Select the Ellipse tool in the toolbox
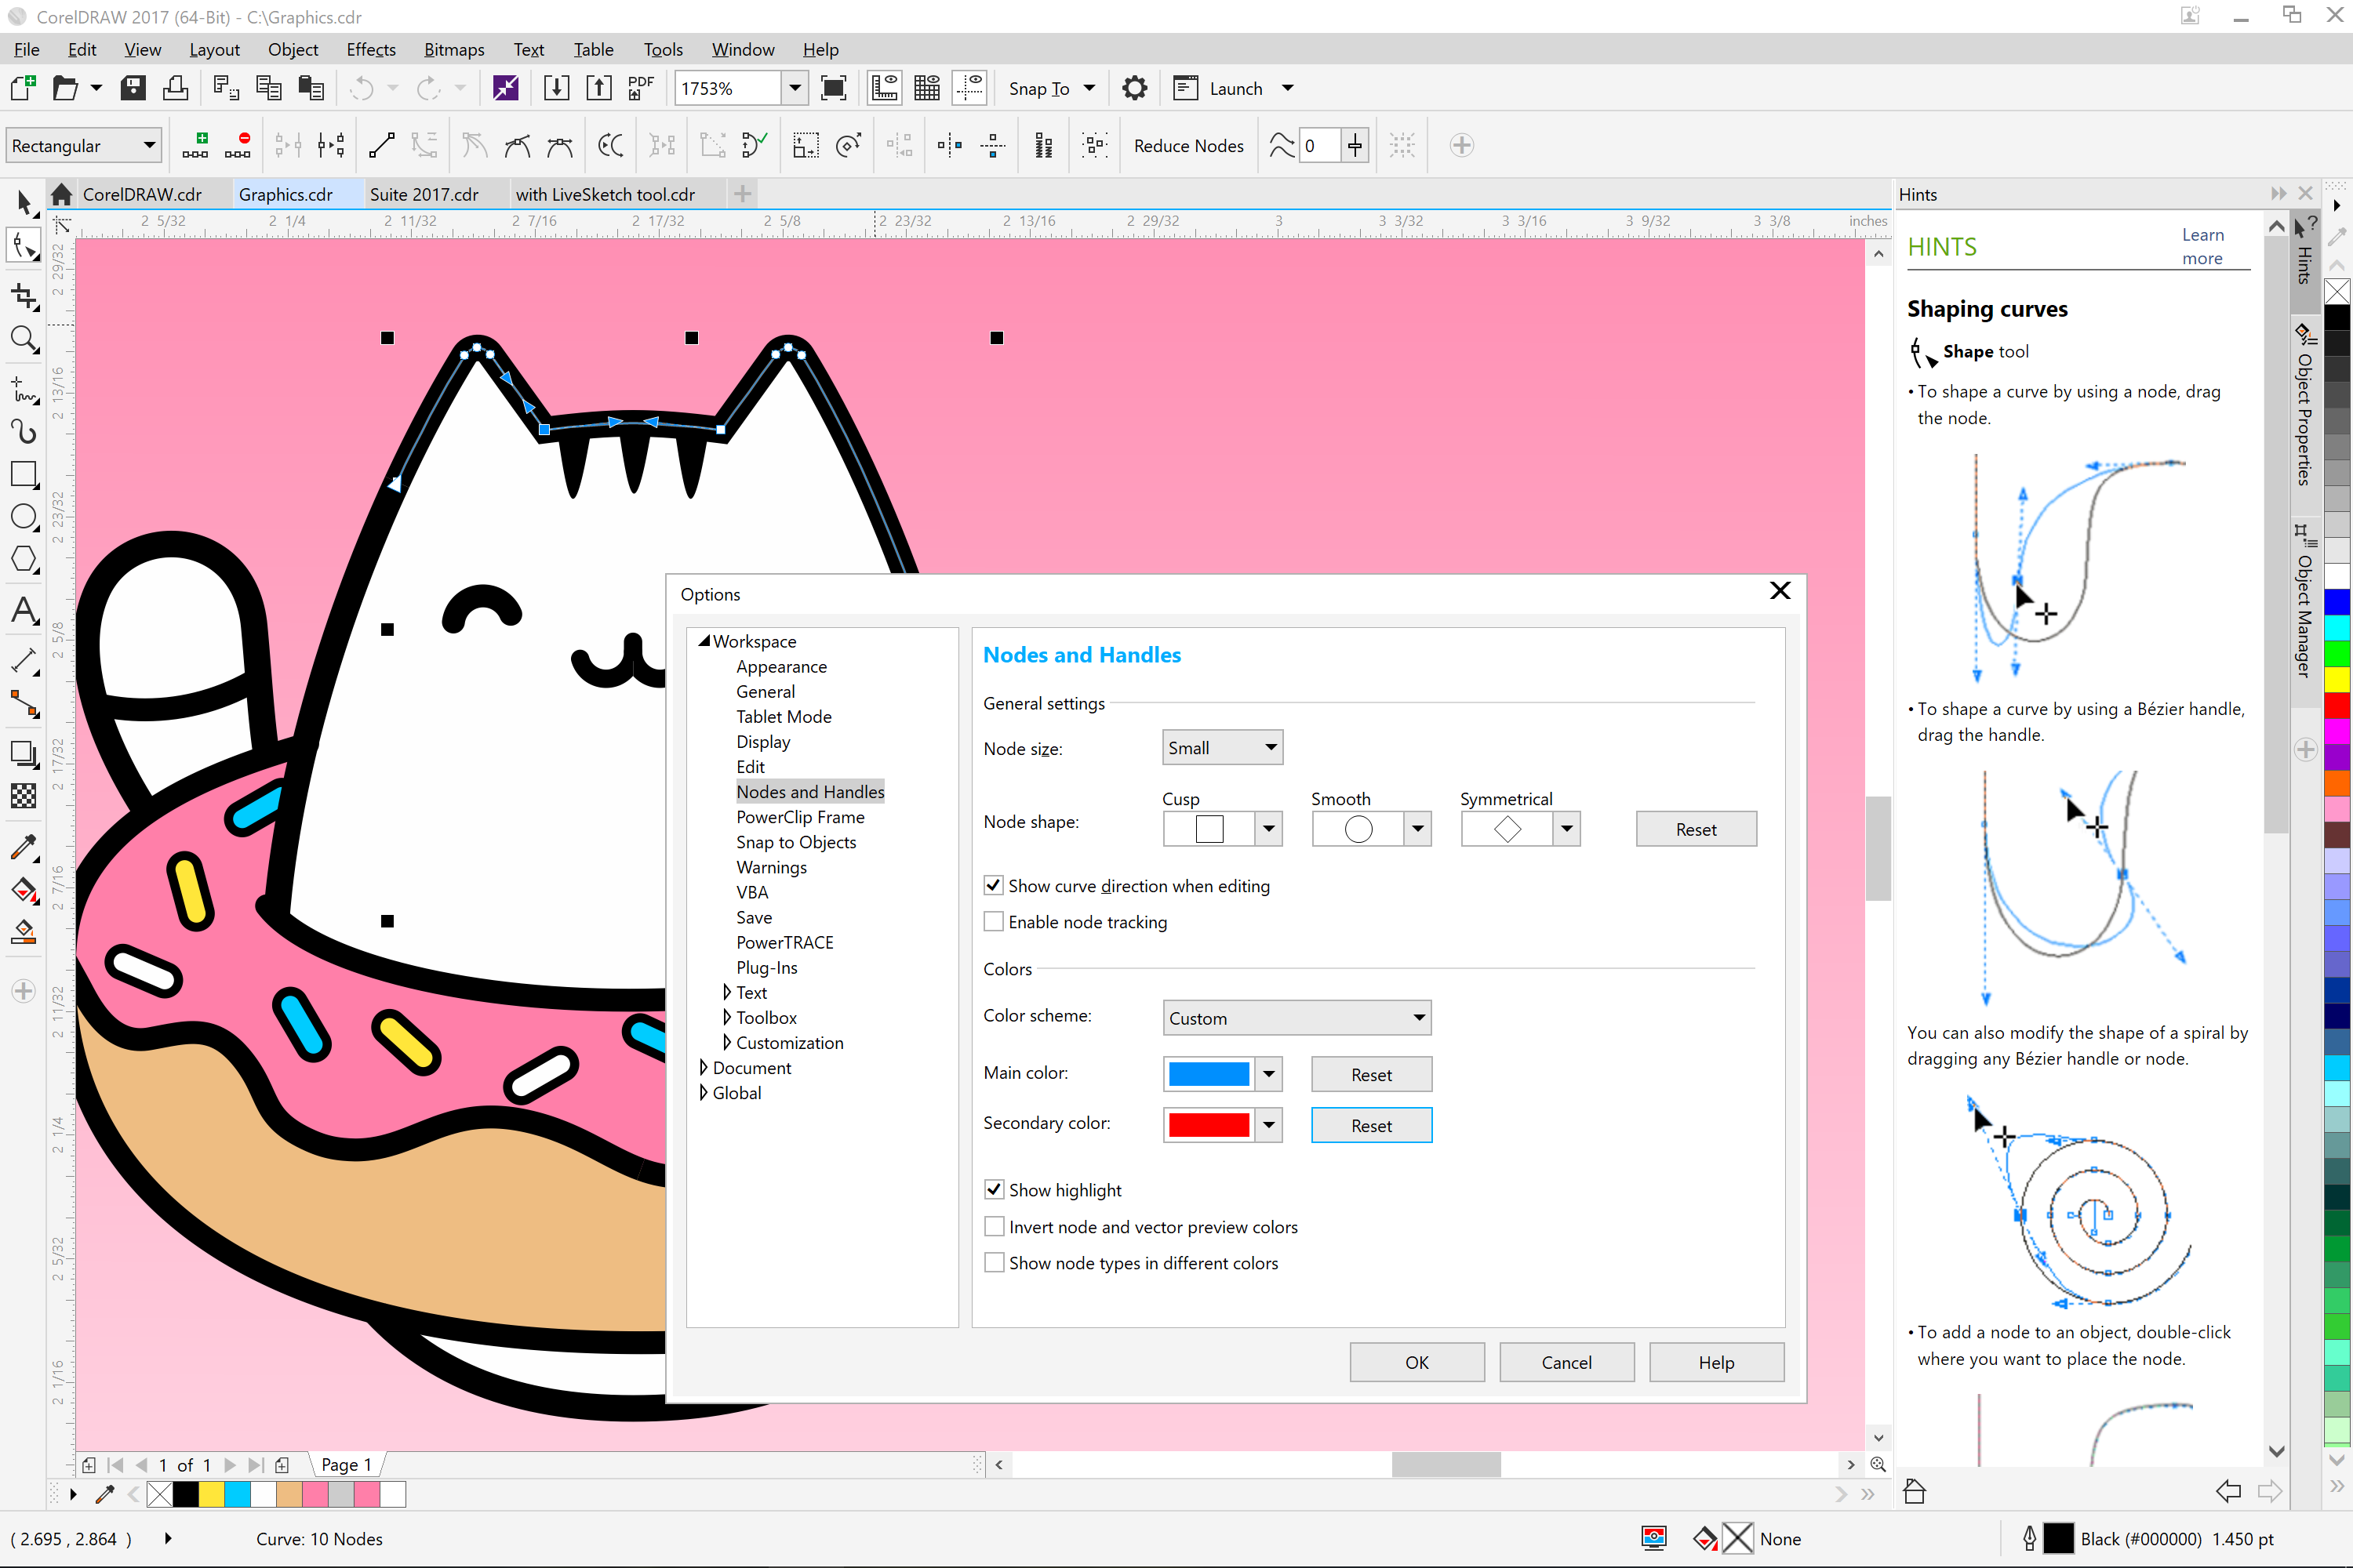Viewport: 2353px width, 1568px height. (24, 517)
